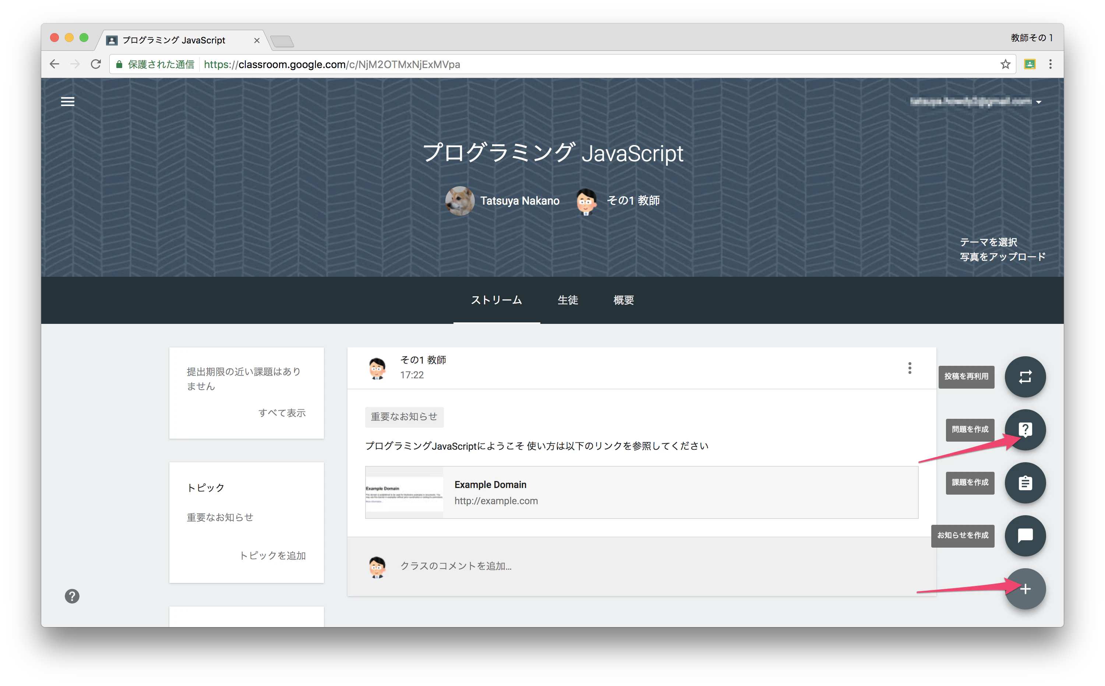Open the Classroom extension icon
Screen dimensions: 1105x686
click(1030, 64)
